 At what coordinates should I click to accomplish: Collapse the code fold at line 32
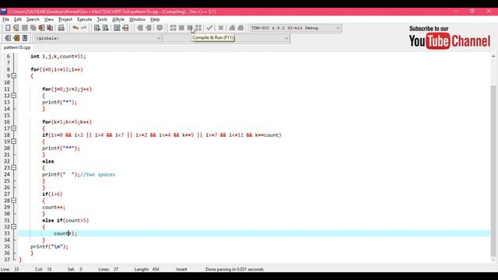tap(14, 226)
